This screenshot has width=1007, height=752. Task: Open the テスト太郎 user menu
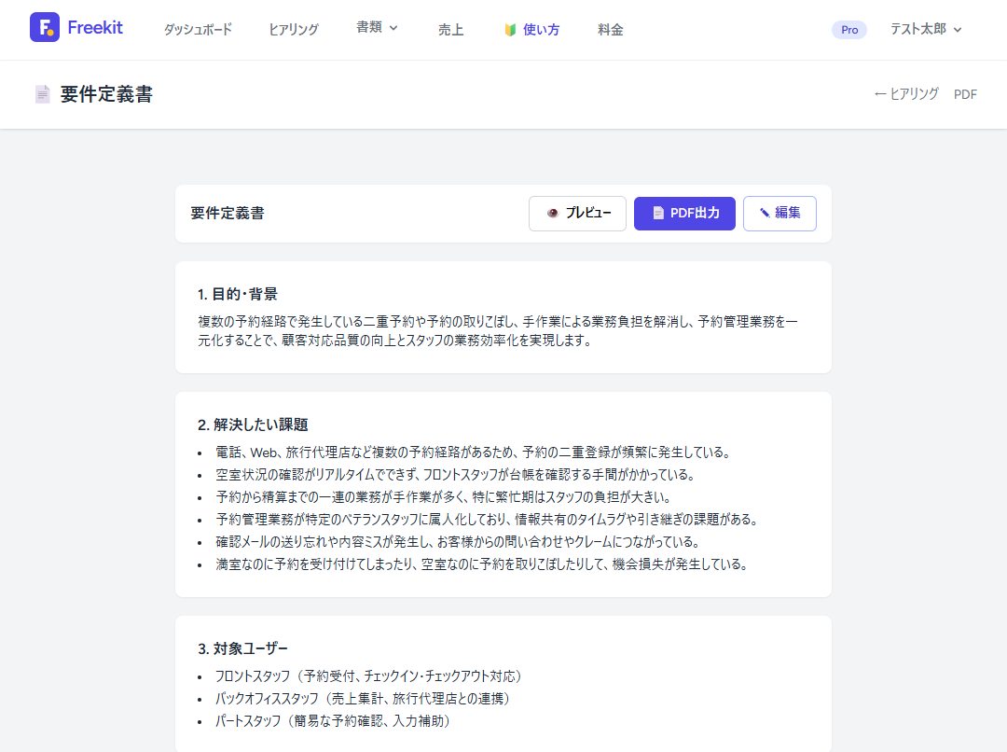[x=926, y=29]
